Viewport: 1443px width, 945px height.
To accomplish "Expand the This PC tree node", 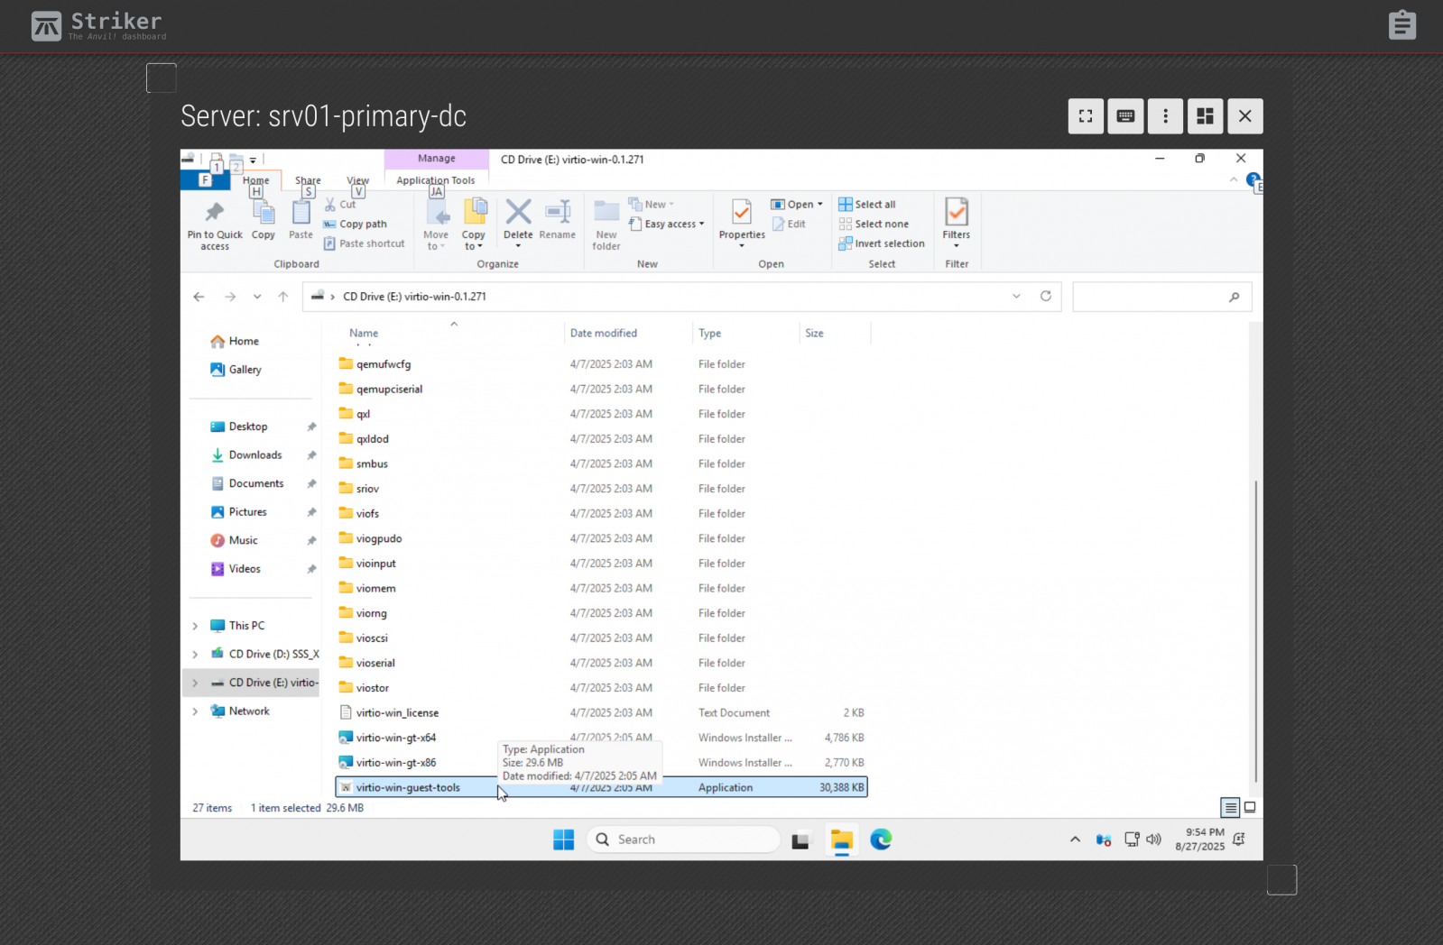I will click(195, 626).
